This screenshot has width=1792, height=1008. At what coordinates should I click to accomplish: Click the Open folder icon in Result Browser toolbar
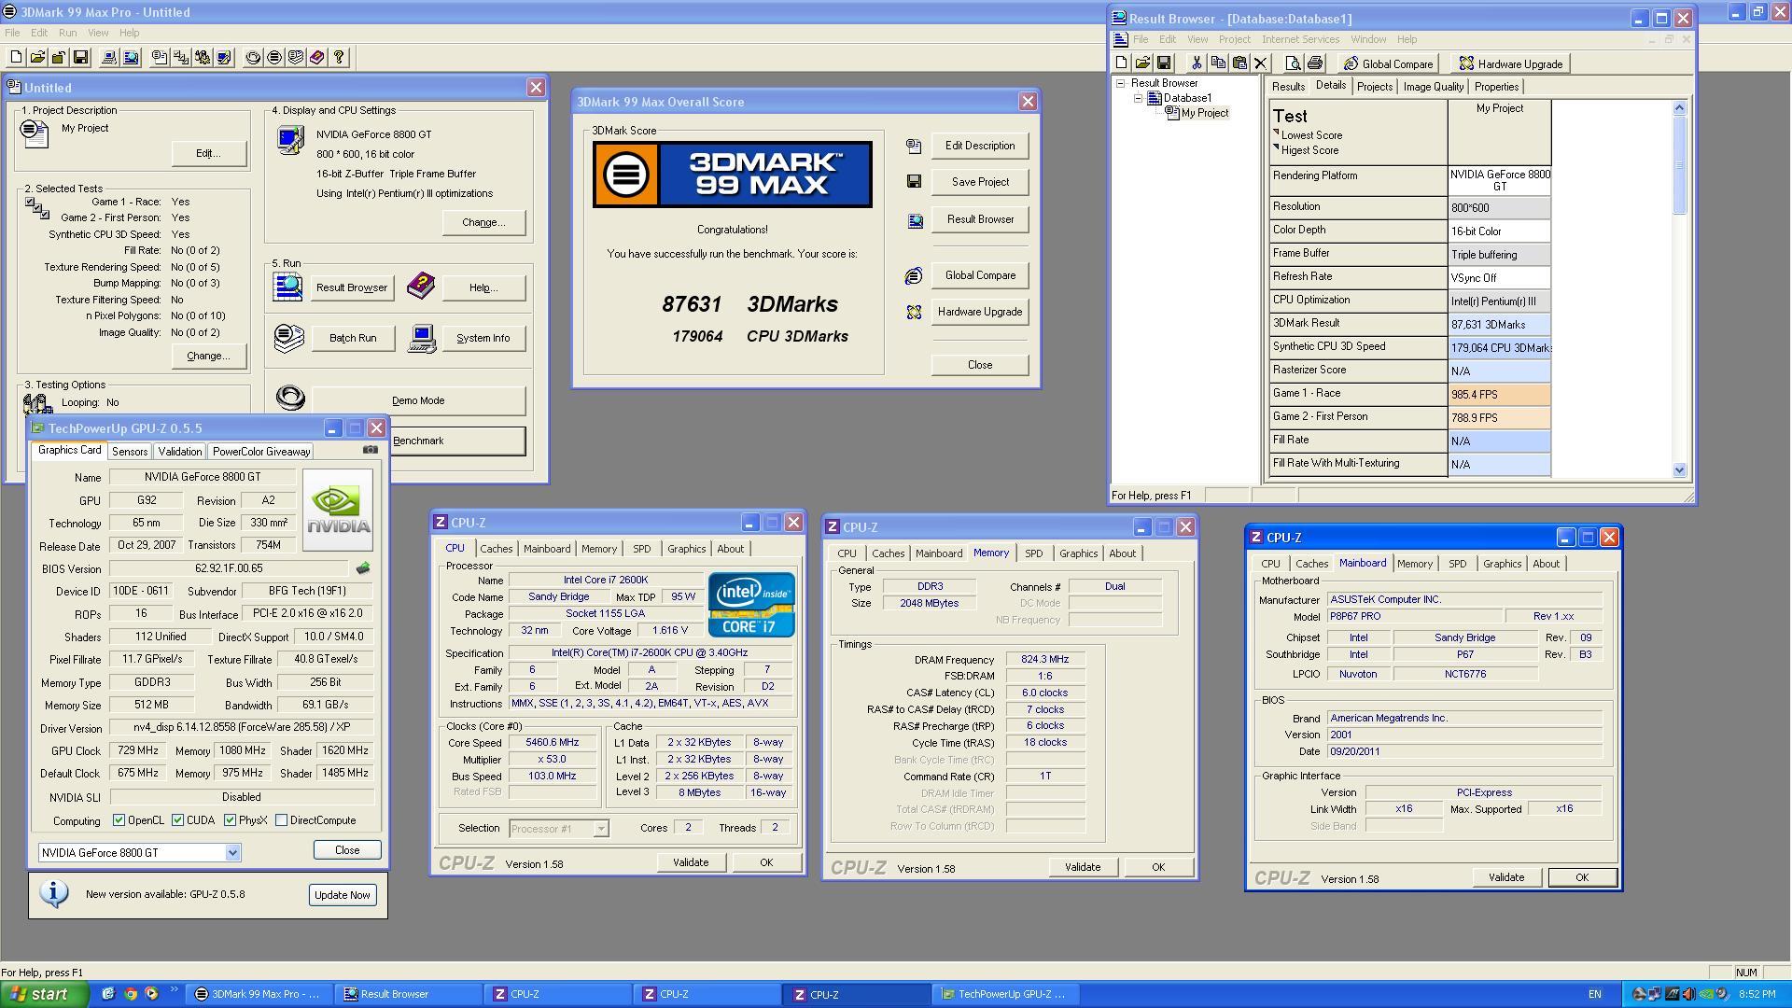tap(1142, 63)
